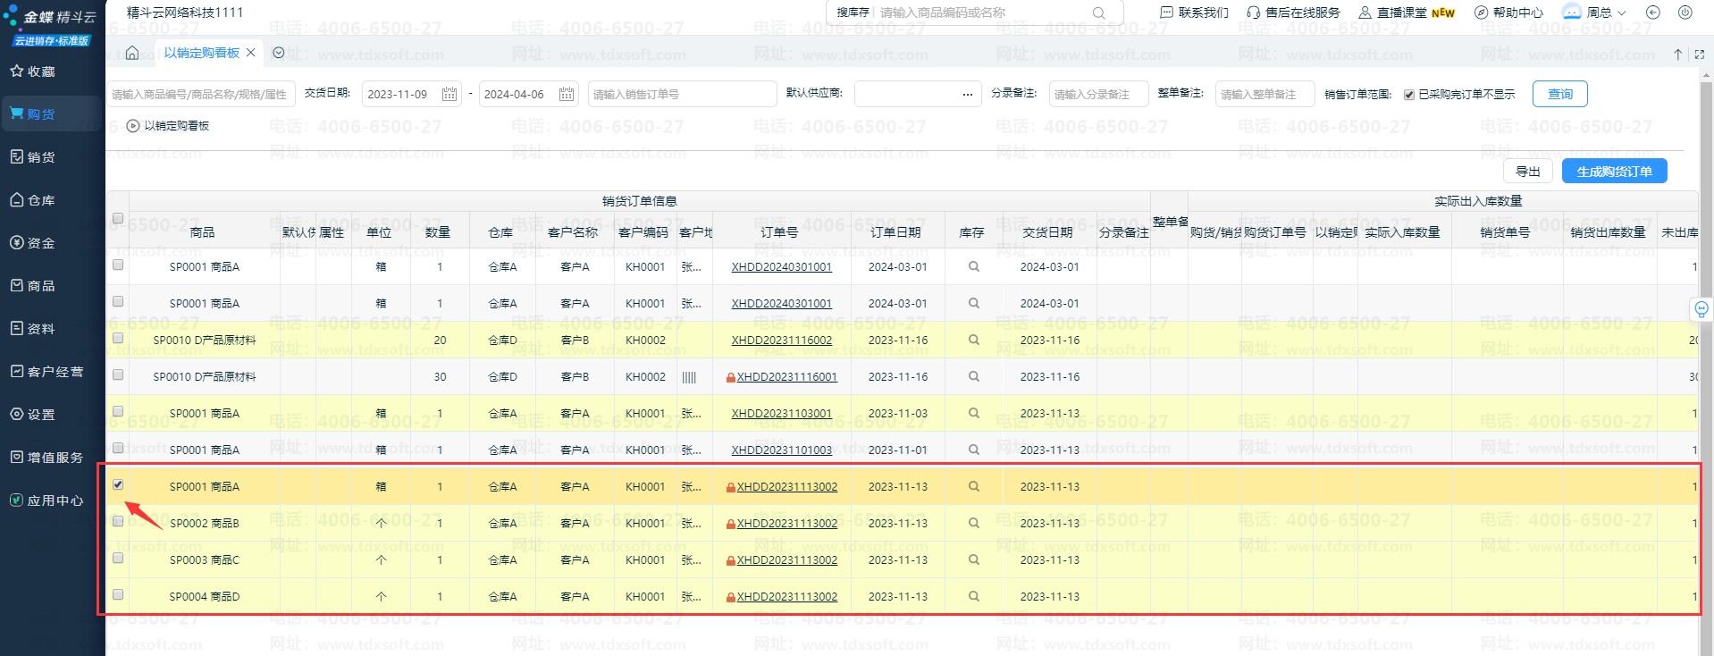Go to the home page icon

[132, 53]
